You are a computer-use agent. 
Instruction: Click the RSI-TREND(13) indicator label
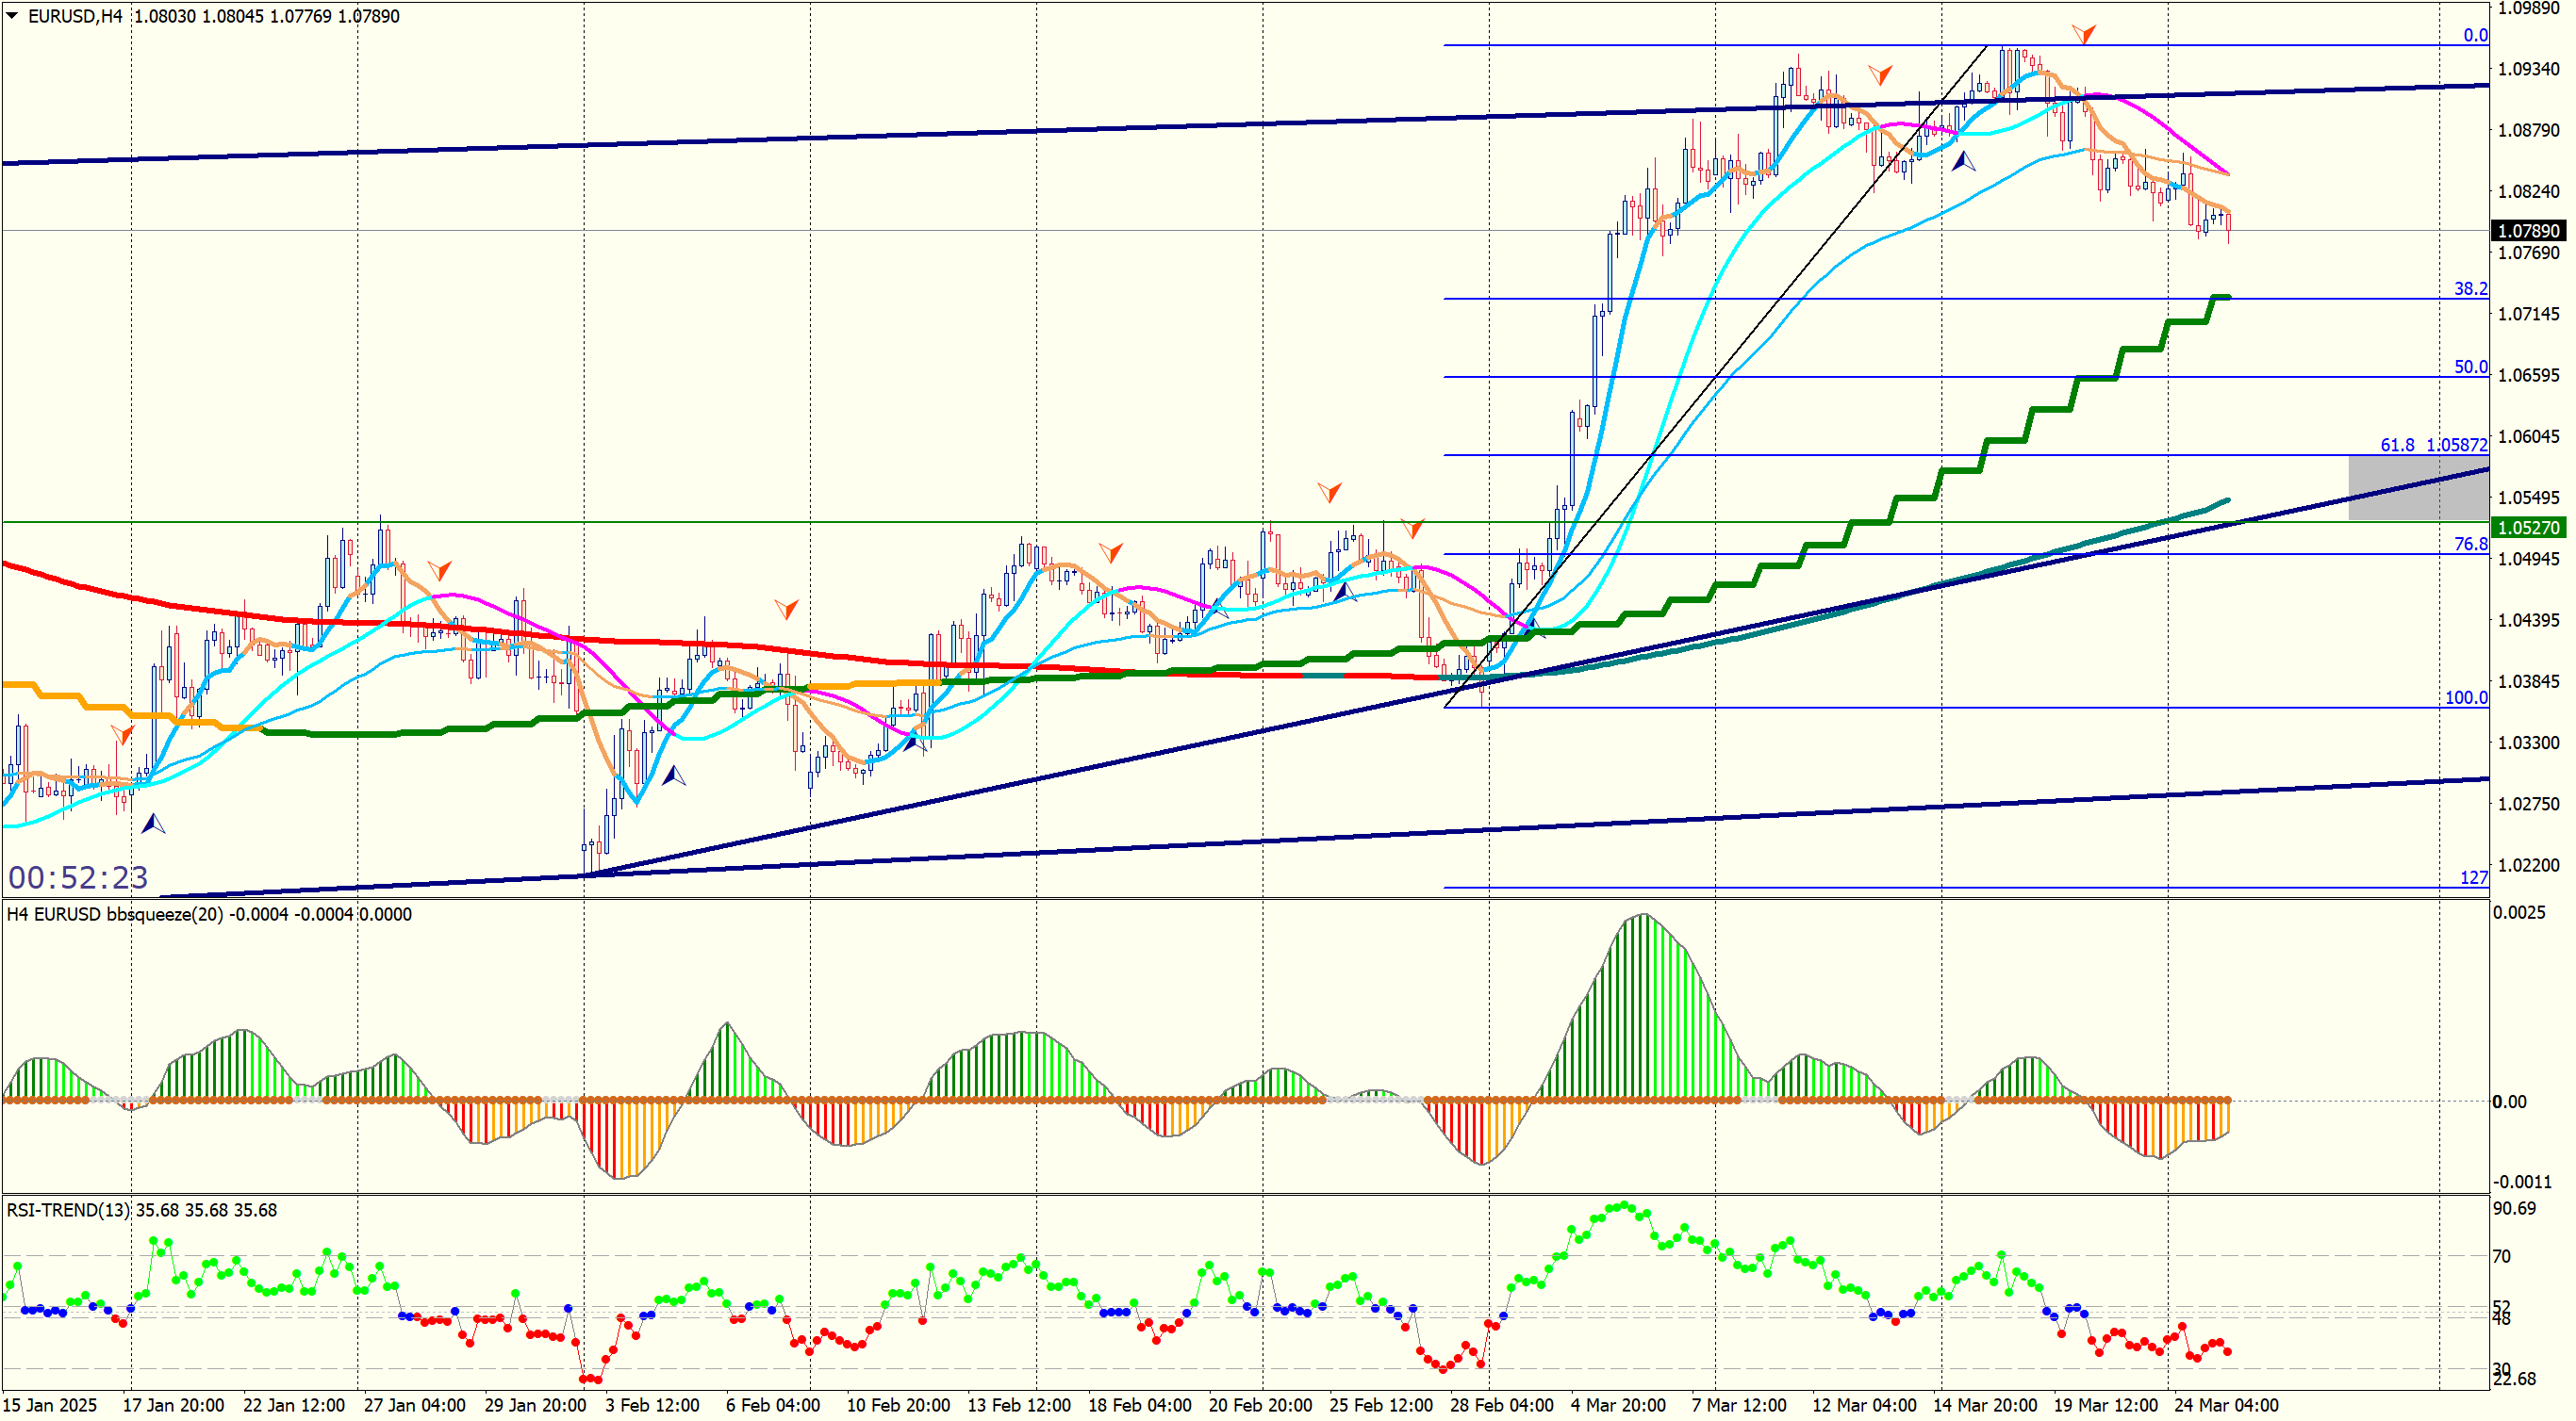tap(70, 1210)
